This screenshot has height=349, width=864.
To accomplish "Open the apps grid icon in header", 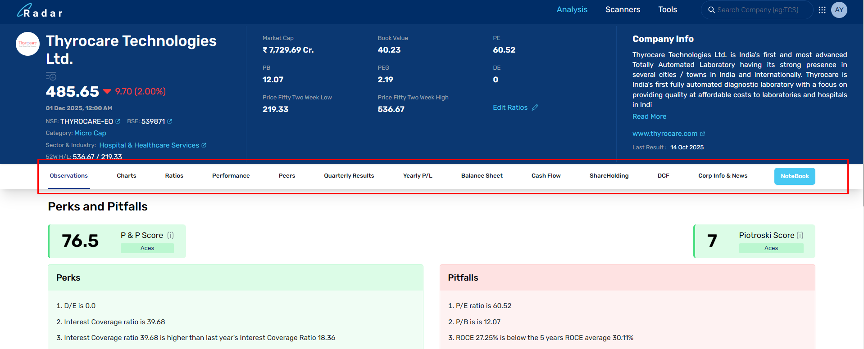I will pos(822,10).
